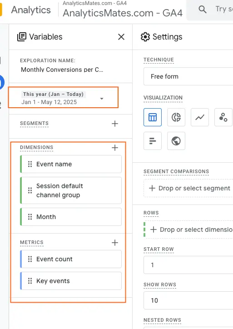
Task: Click the TECHNIQUE label
Action: [x=159, y=60]
